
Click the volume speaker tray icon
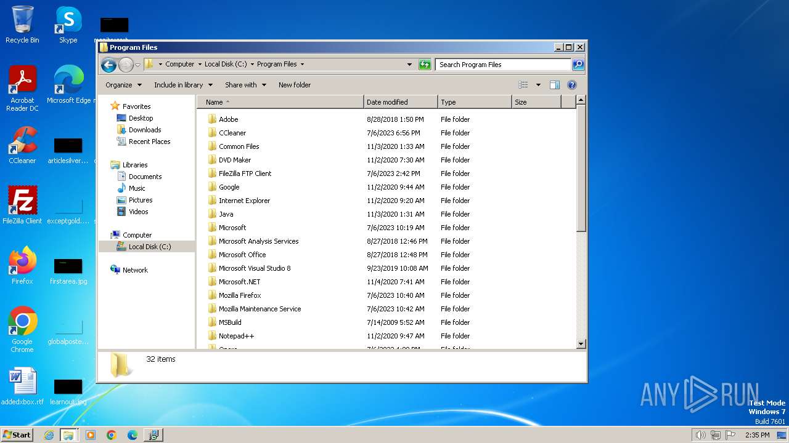coord(700,435)
